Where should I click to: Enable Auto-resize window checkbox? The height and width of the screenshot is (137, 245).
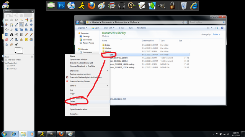click(x=6, y=60)
